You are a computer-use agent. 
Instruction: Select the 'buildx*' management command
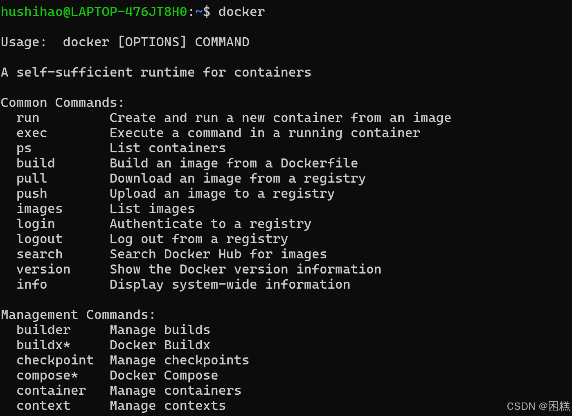[x=43, y=345]
